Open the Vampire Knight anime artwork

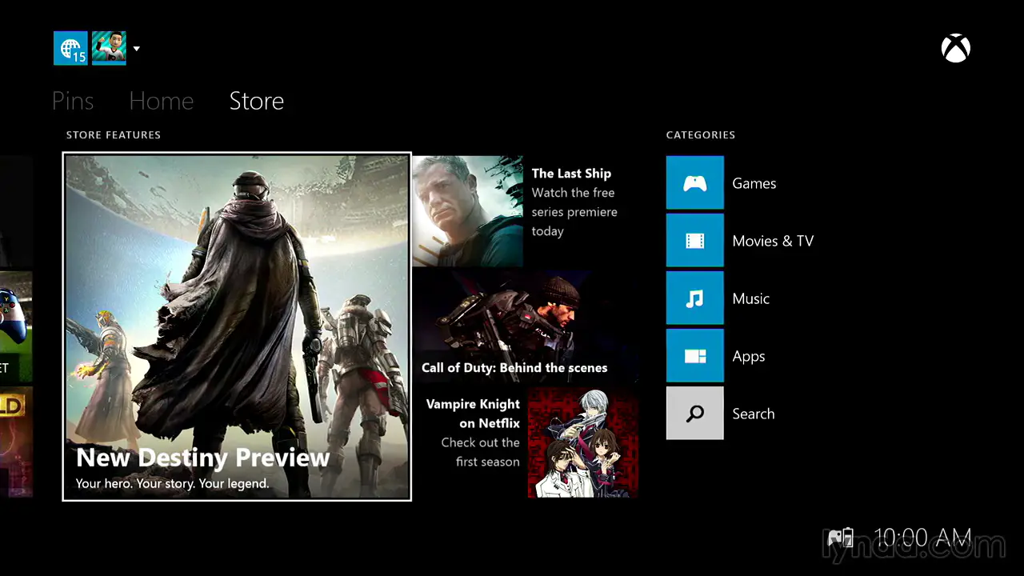[x=583, y=442]
